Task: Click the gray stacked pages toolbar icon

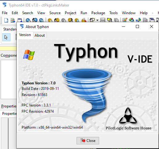Action: coord(116,20)
